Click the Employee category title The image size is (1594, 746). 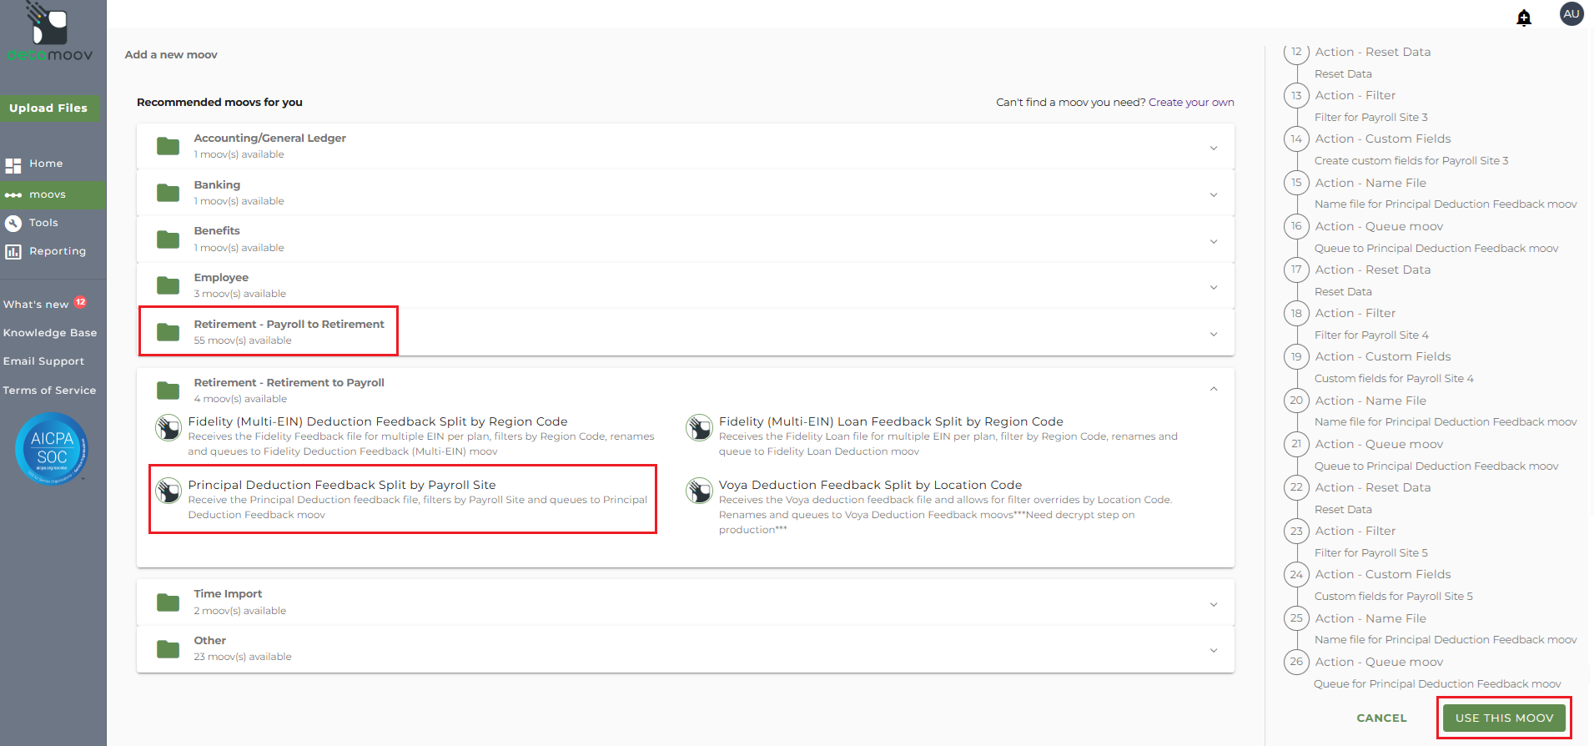click(221, 278)
